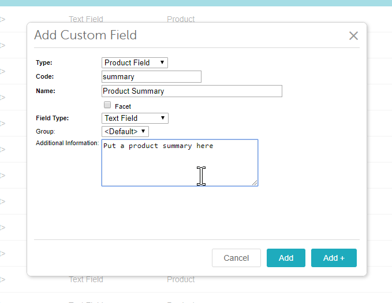Click the Add button
The height and width of the screenshot is (303, 392).
[286, 258]
